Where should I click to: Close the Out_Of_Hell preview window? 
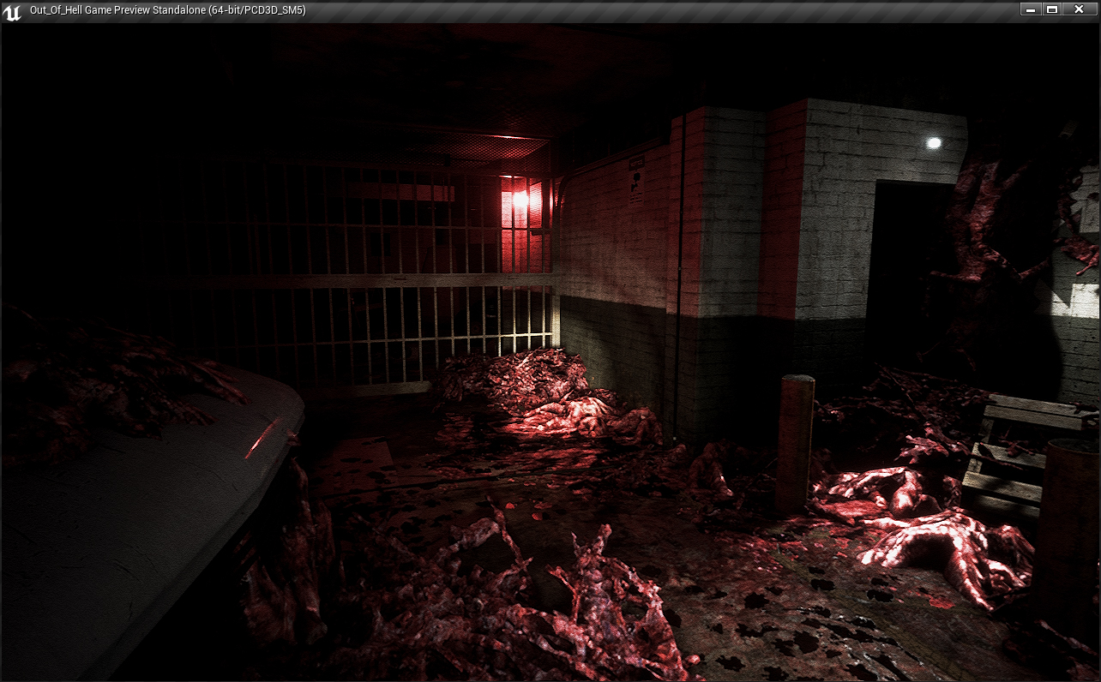click(1080, 9)
